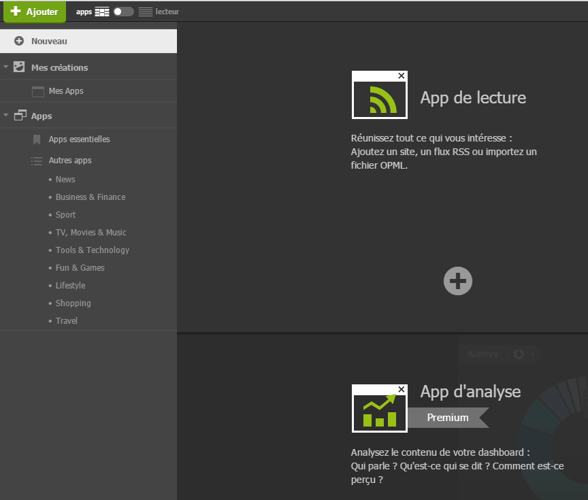
Task: Collapse the Mes créations section
Action: [x=5, y=67]
